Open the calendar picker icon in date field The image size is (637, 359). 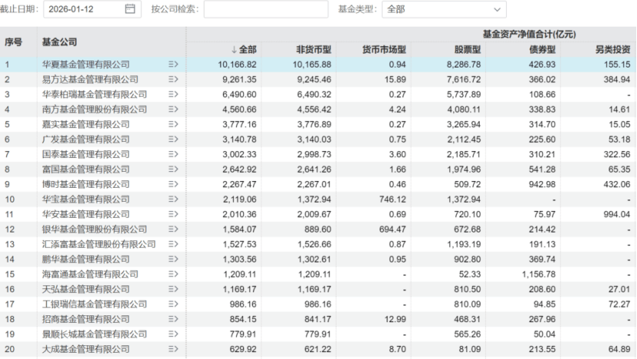pyautogui.click(x=130, y=9)
